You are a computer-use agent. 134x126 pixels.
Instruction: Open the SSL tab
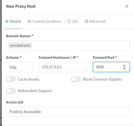pos(73,21)
